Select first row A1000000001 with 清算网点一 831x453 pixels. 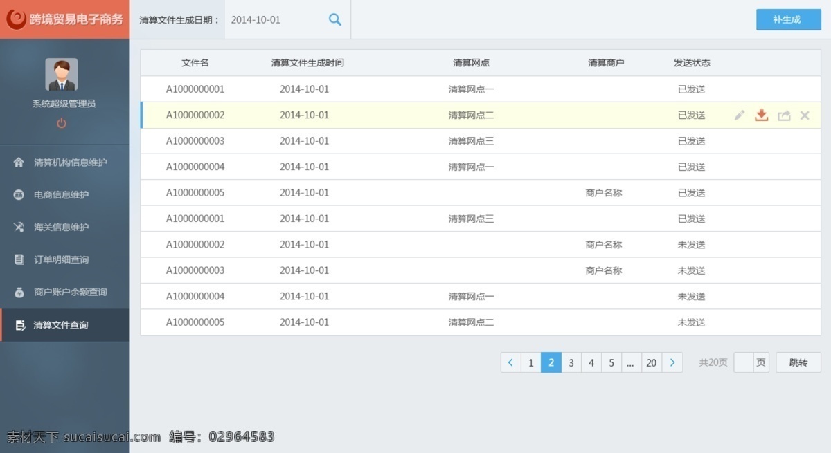coord(481,89)
